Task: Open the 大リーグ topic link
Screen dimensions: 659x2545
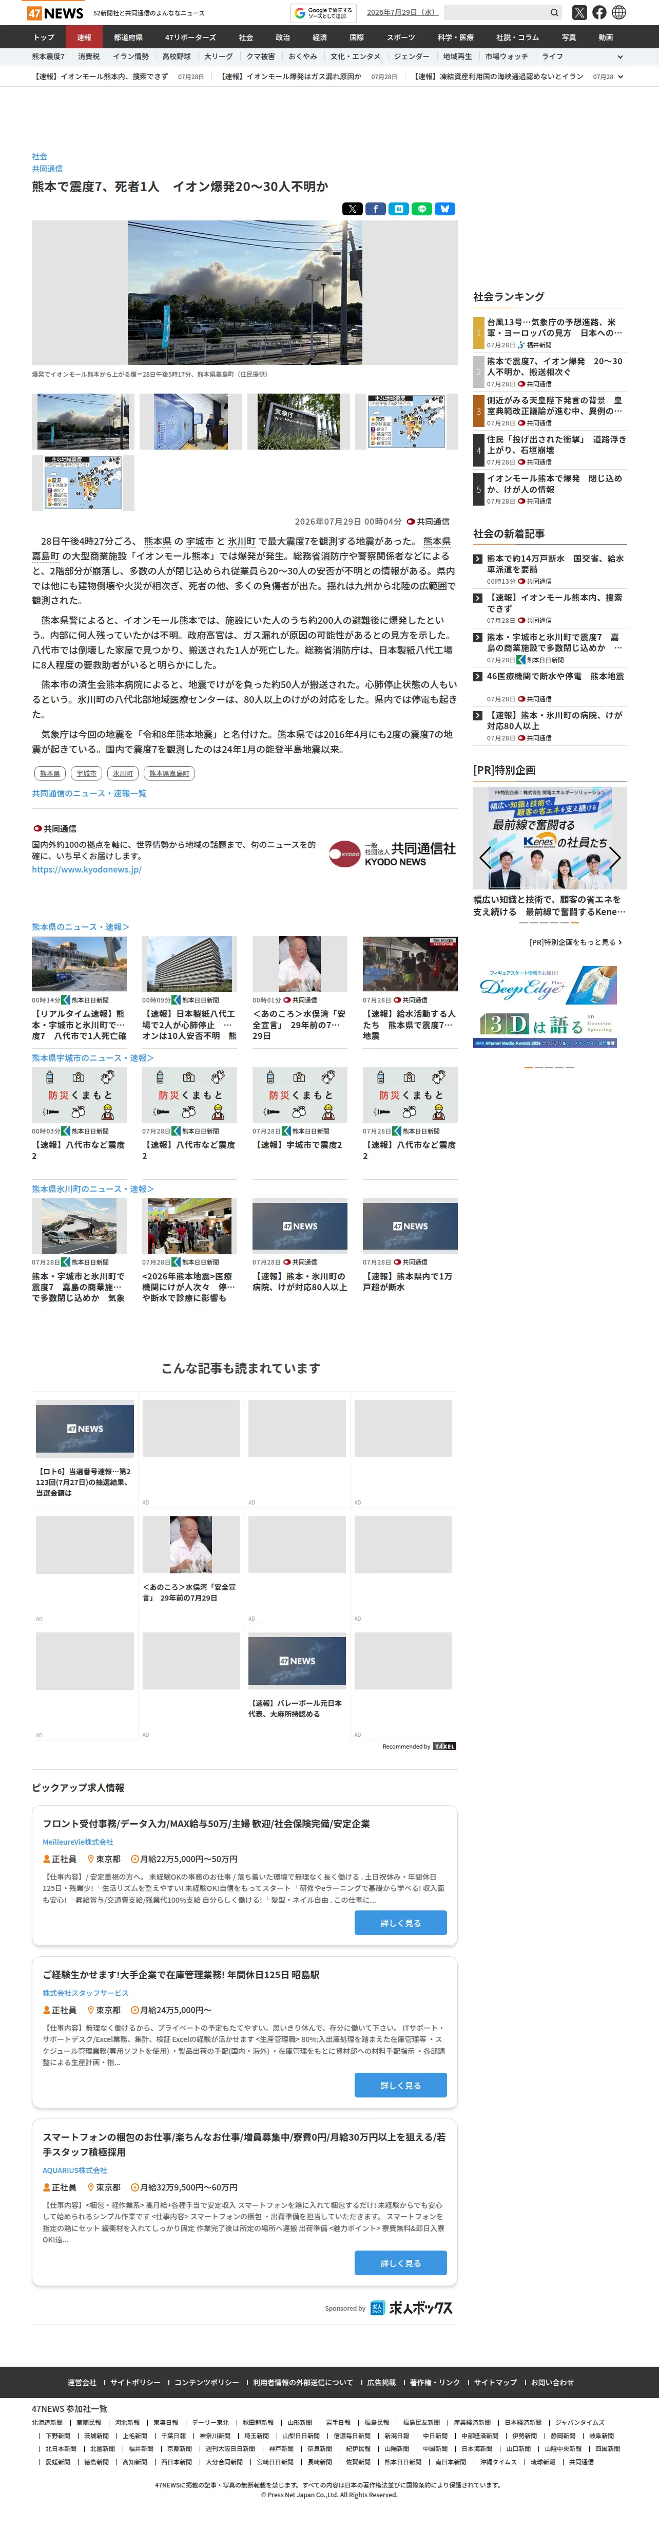Action: coord(218,57)
